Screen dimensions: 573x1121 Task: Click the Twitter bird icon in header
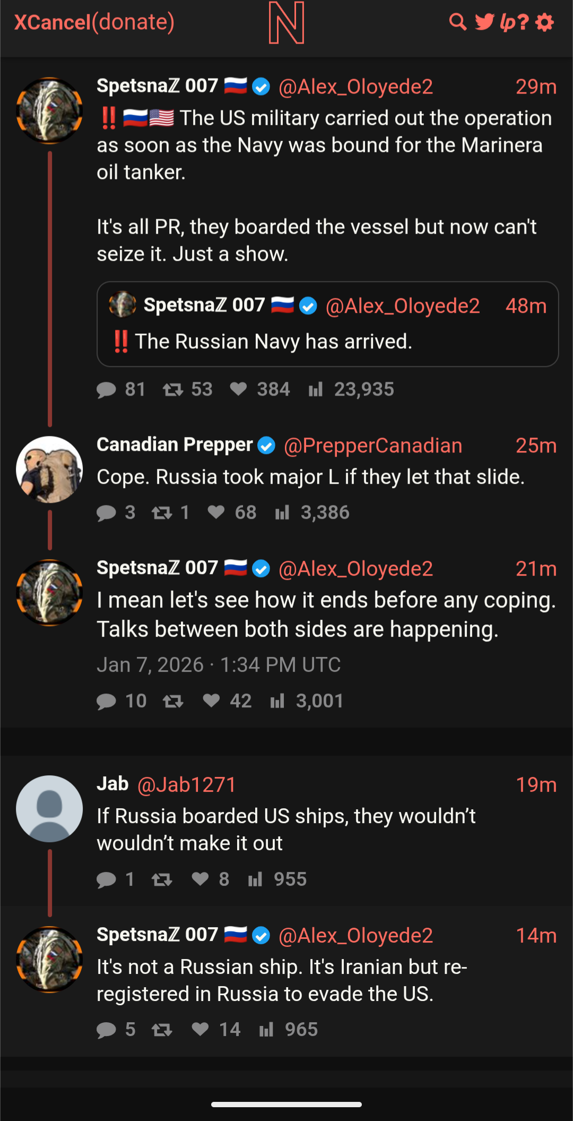click(x=484, y=22)
